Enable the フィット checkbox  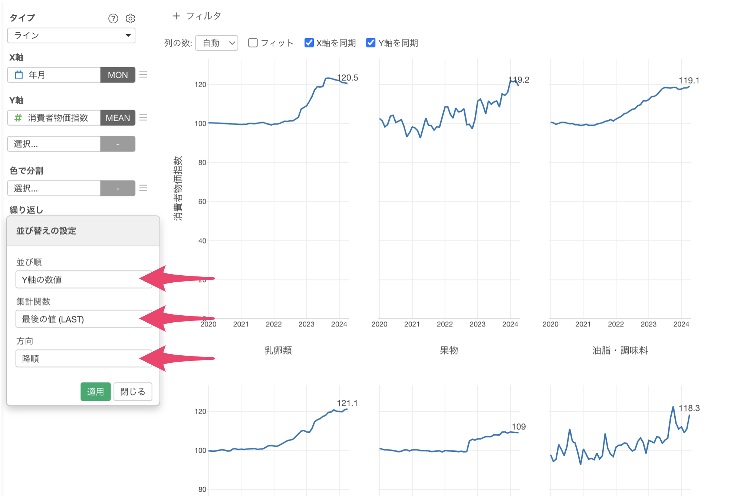click(253, 43)
